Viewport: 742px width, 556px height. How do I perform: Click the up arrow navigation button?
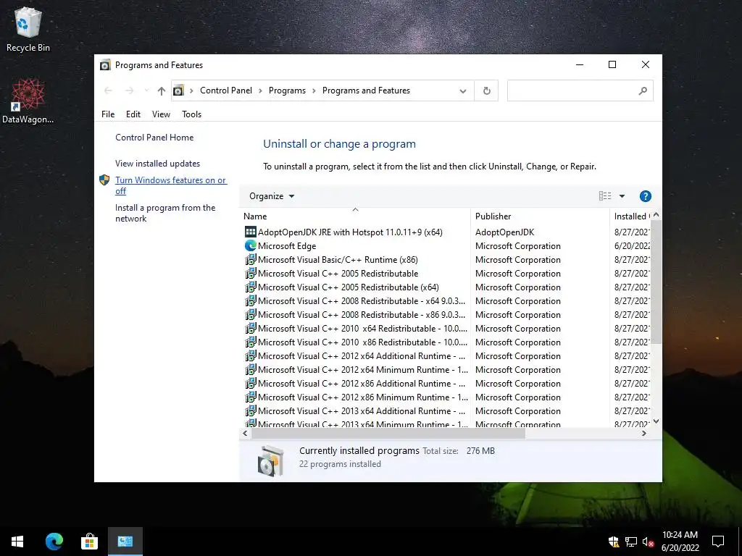point(162,90)
